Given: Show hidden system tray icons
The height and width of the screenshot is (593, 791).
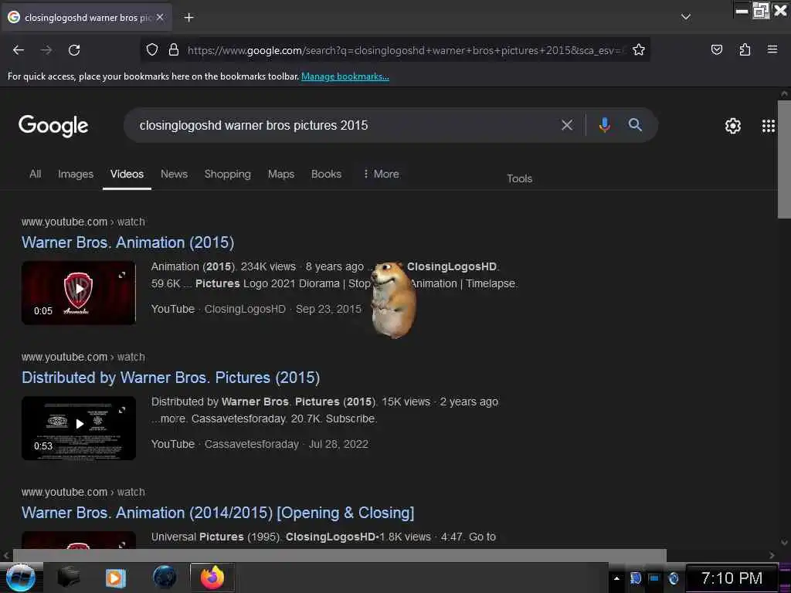Looking at the screenshot, I should click(x=616, y=578).
